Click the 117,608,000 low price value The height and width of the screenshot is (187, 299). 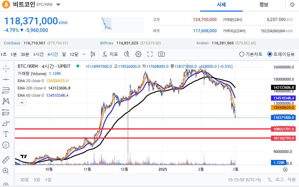pos(205,31)
